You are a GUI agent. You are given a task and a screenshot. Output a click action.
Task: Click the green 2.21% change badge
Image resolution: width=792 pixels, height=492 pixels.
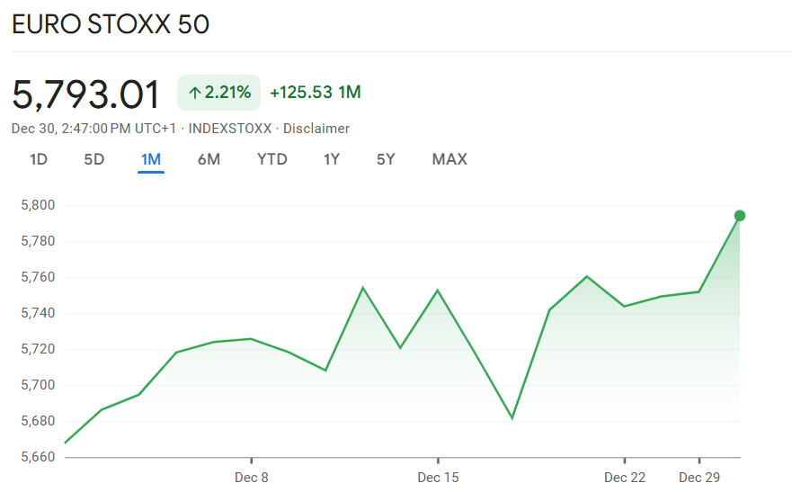[x=219, y=92]
